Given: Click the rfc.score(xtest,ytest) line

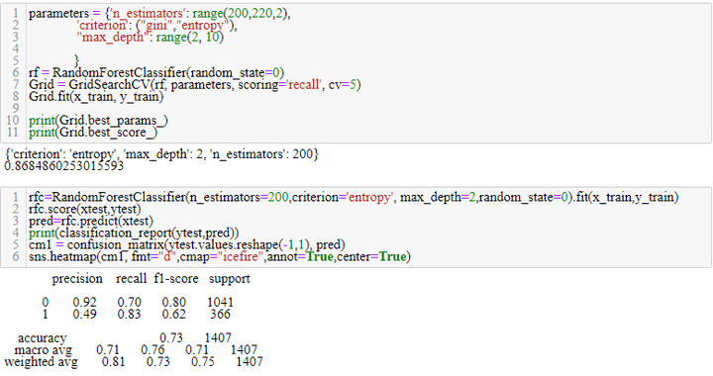Looking at the screenshot, I should [85, 209].
